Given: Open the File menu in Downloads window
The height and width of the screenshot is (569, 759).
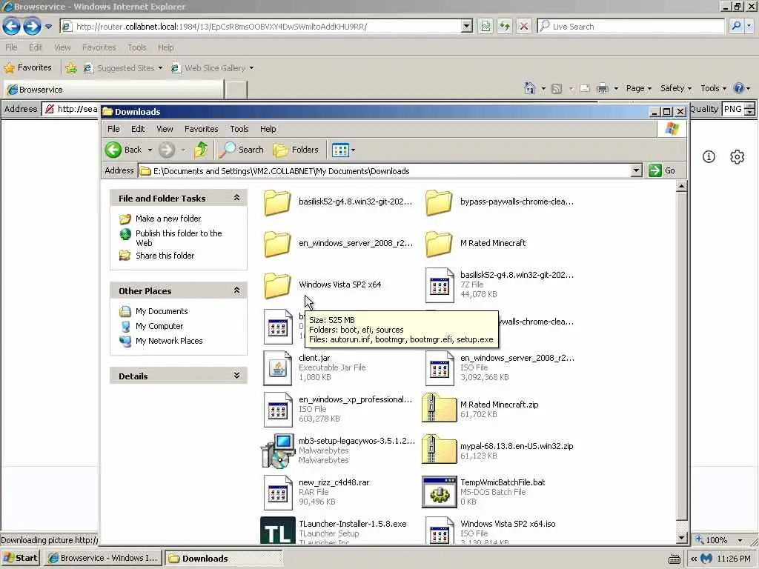Looking at the screenshot, I should pyautogui.click(x=113, y=129).
